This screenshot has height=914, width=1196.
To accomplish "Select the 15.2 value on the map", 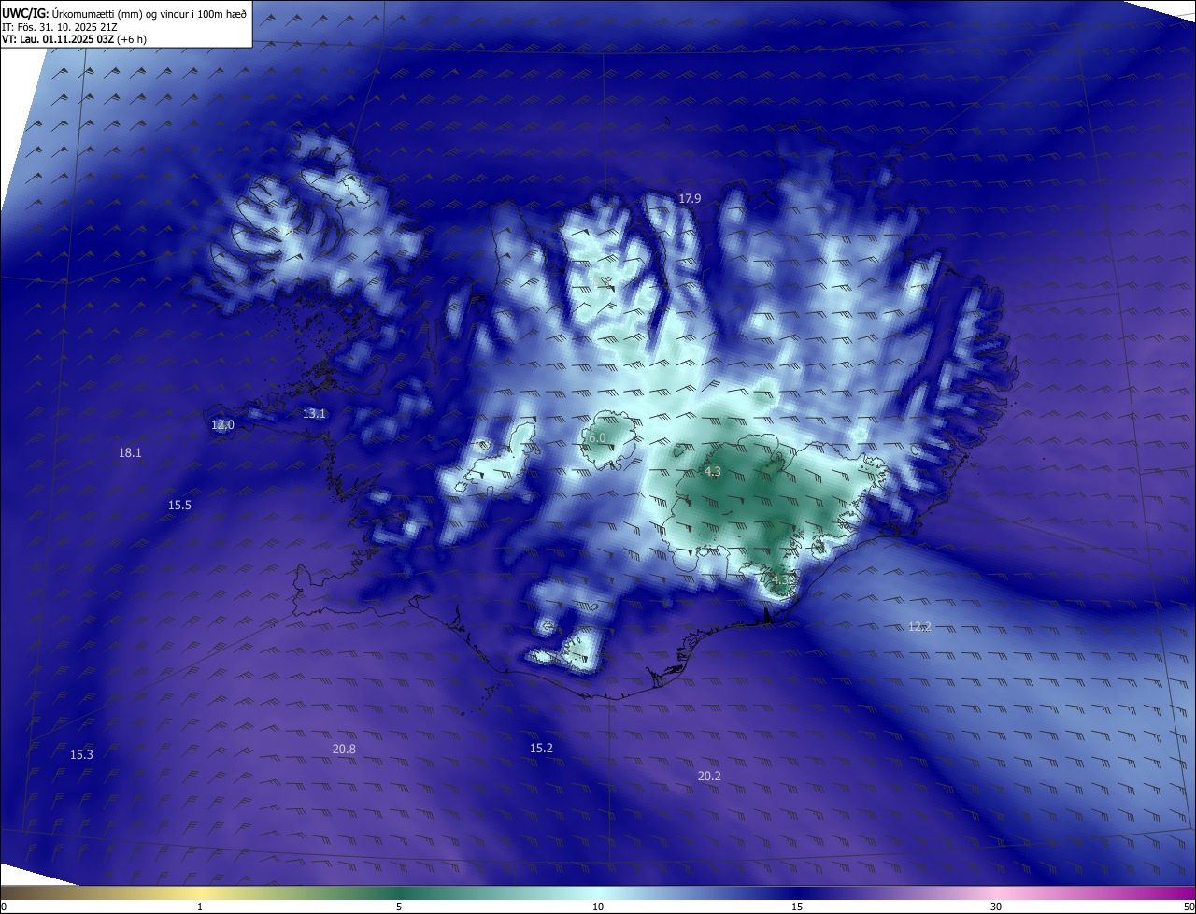I will (541, 748).
